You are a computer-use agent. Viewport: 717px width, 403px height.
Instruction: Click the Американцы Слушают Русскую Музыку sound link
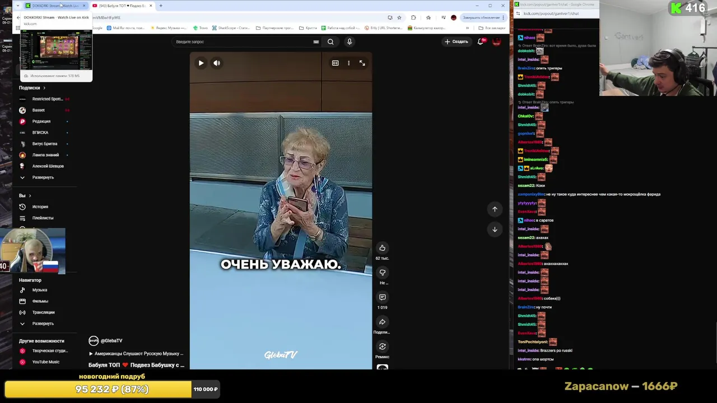[136, 354]
